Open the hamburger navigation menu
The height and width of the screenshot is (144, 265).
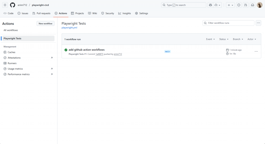pyautogui.click(x=5, y=5)
